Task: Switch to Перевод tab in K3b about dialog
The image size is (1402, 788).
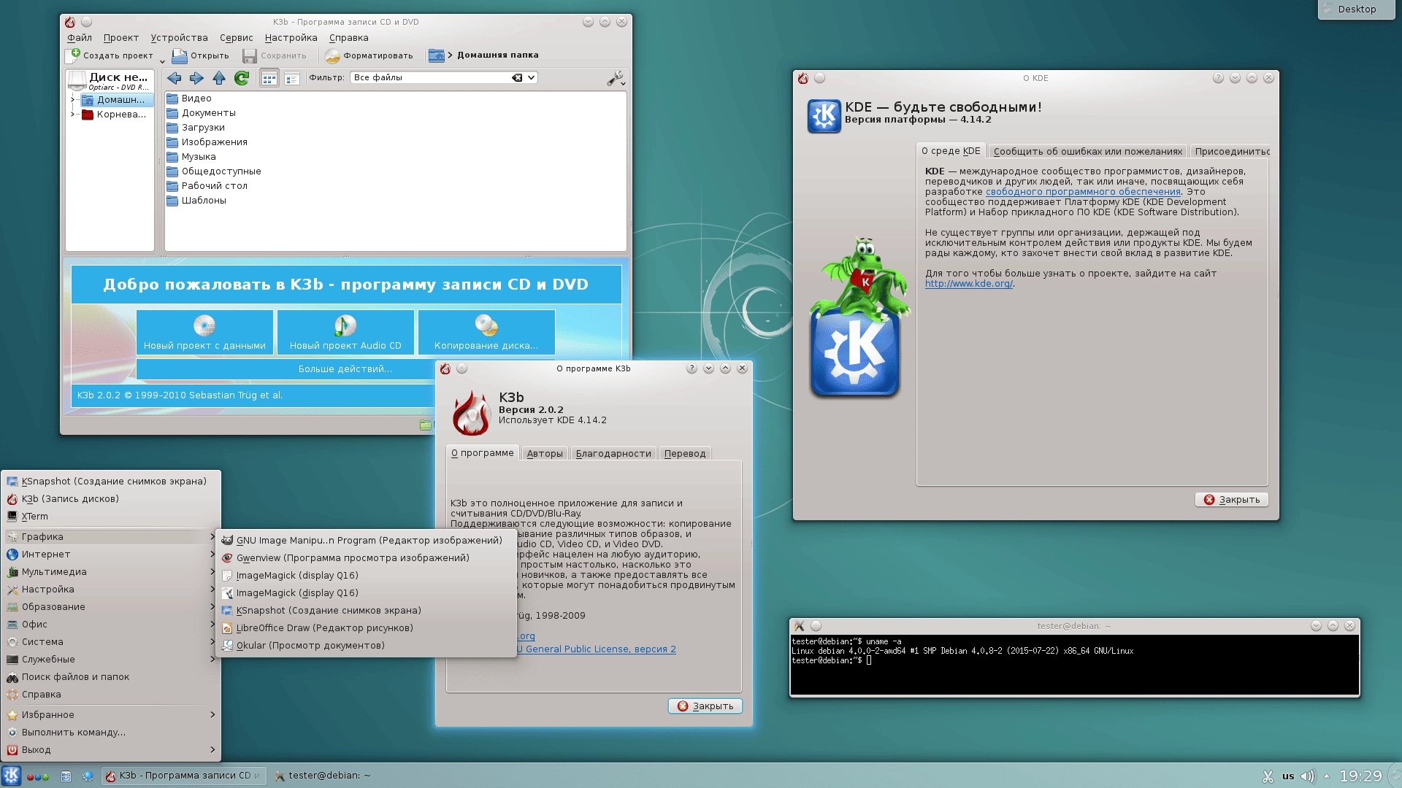Action: (685, 453)
